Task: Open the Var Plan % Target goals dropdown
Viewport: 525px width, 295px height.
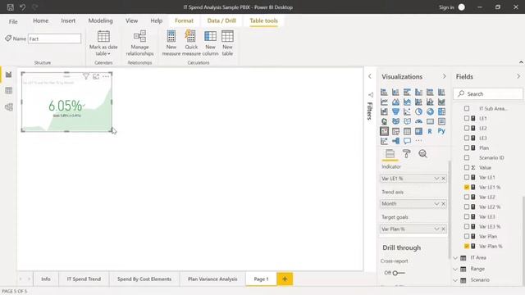Action: (436, 229)
